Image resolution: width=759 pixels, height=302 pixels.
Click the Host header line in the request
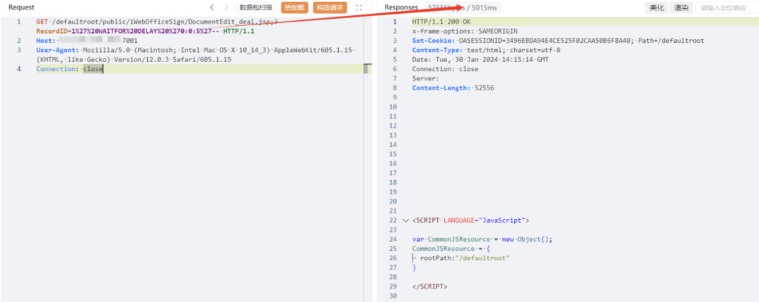87,41
